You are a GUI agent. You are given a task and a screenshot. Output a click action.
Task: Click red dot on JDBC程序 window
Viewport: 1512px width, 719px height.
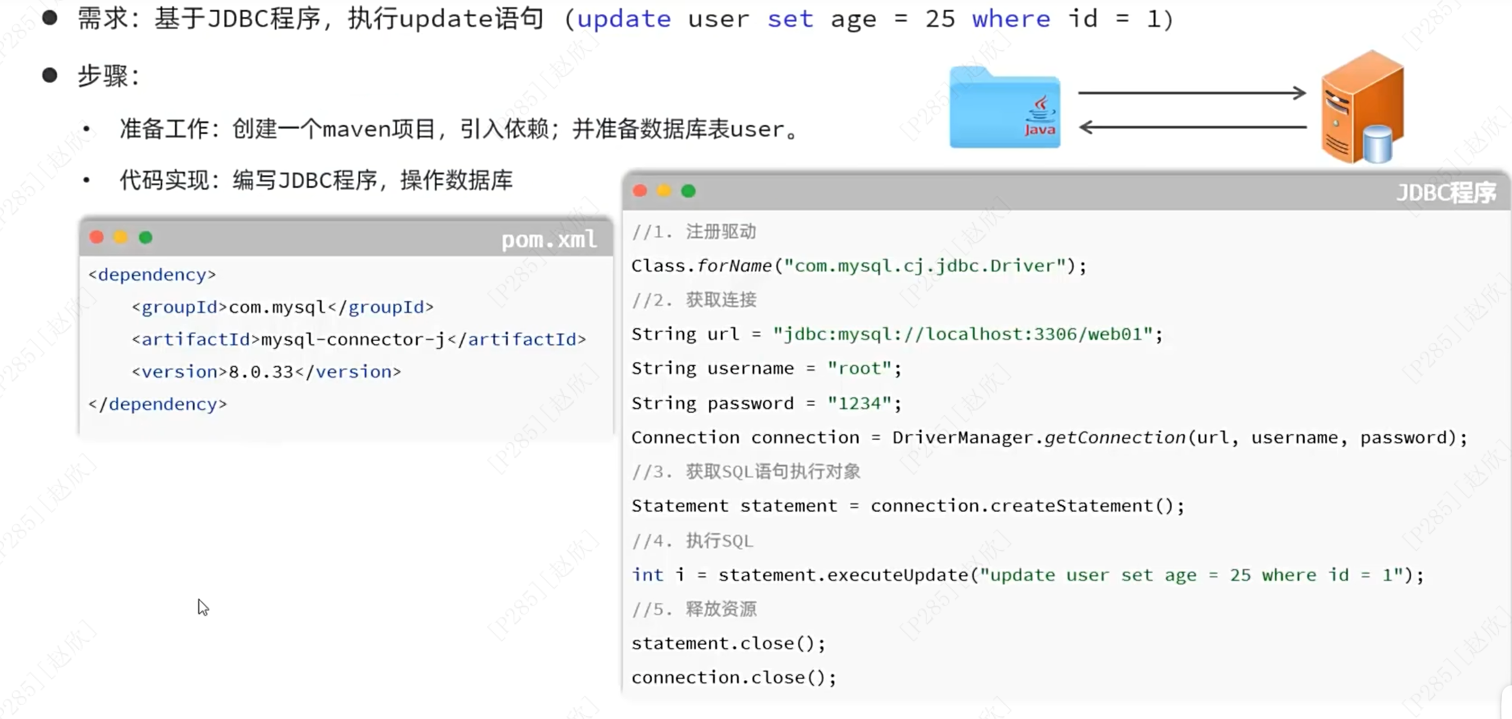[640, 191]
